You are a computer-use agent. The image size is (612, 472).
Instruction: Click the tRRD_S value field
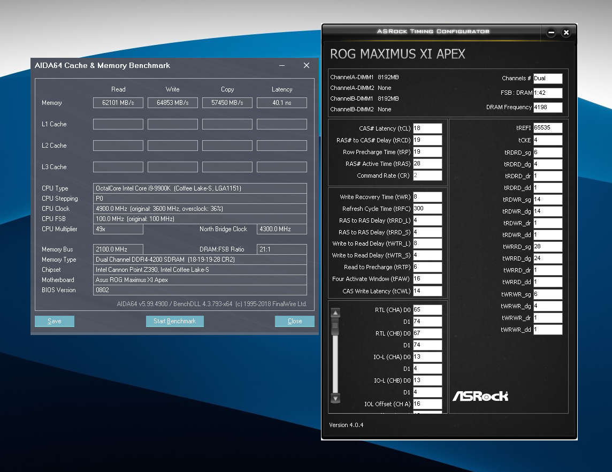pos(427,232)
